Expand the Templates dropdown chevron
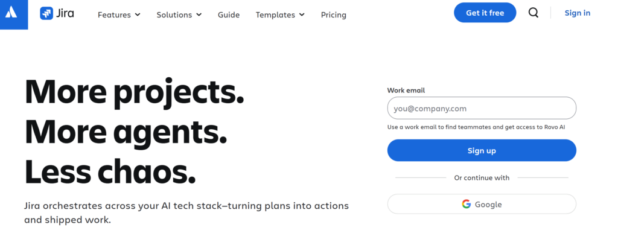The image size is (618, 242). coord(302,14)
